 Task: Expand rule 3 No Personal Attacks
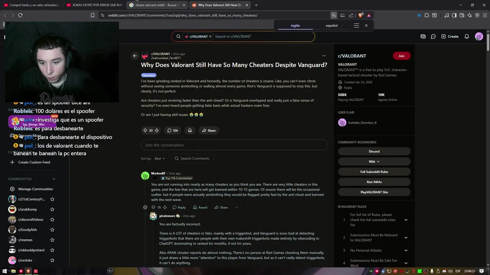406,250
